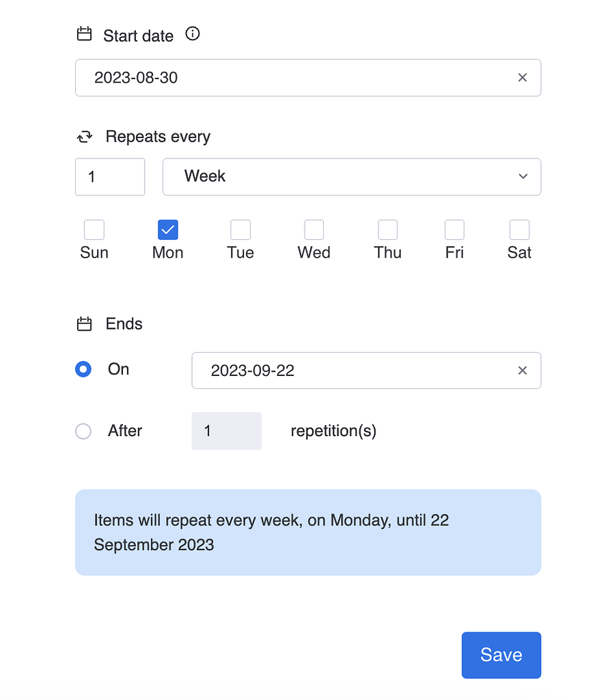This screenshot has width=597, height=700.
Task: Enable repeating on Sat
Action: (519, 230)
